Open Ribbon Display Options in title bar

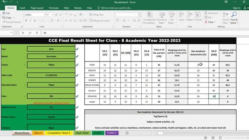(226, 2)
